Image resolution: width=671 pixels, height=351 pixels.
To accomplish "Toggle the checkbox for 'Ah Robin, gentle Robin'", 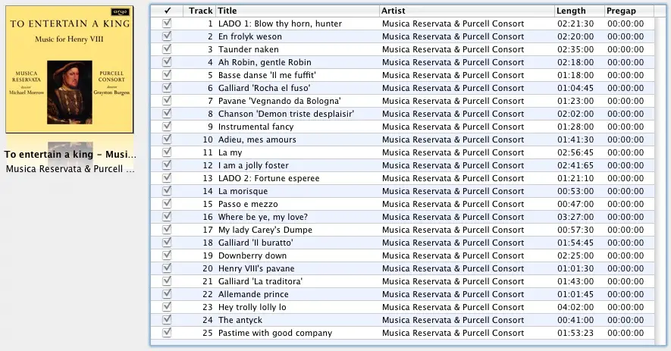I will click(167, 62).
